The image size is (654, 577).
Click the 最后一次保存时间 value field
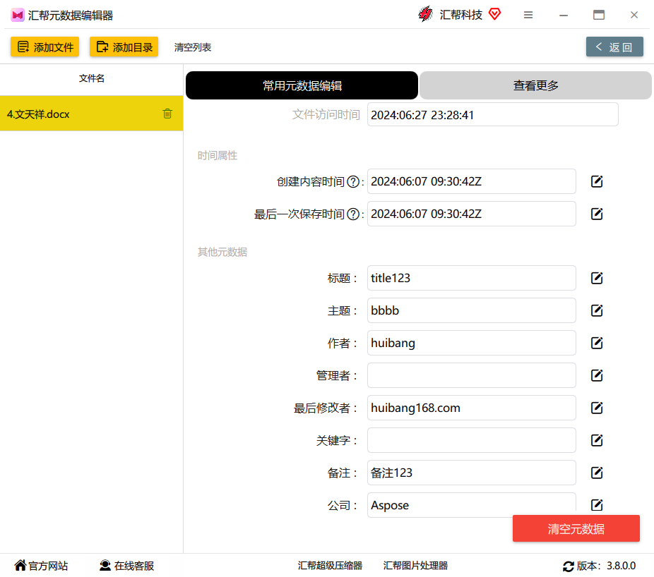click(x=471, y=214)
